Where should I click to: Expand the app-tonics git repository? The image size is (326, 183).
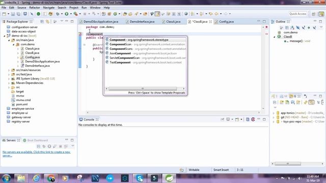click(274, 113)
